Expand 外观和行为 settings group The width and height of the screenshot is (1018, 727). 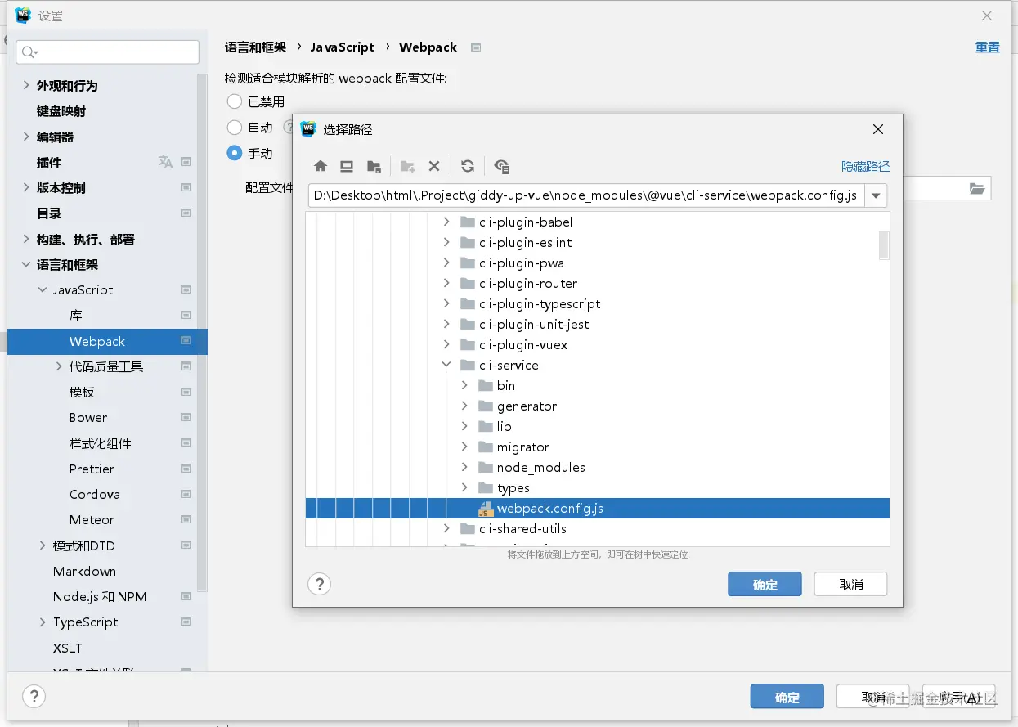click(26, 85)
